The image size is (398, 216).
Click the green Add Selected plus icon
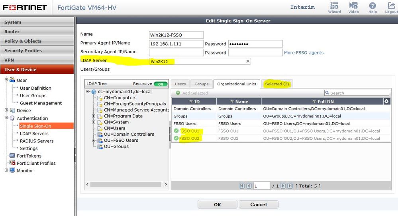point(178,93)
